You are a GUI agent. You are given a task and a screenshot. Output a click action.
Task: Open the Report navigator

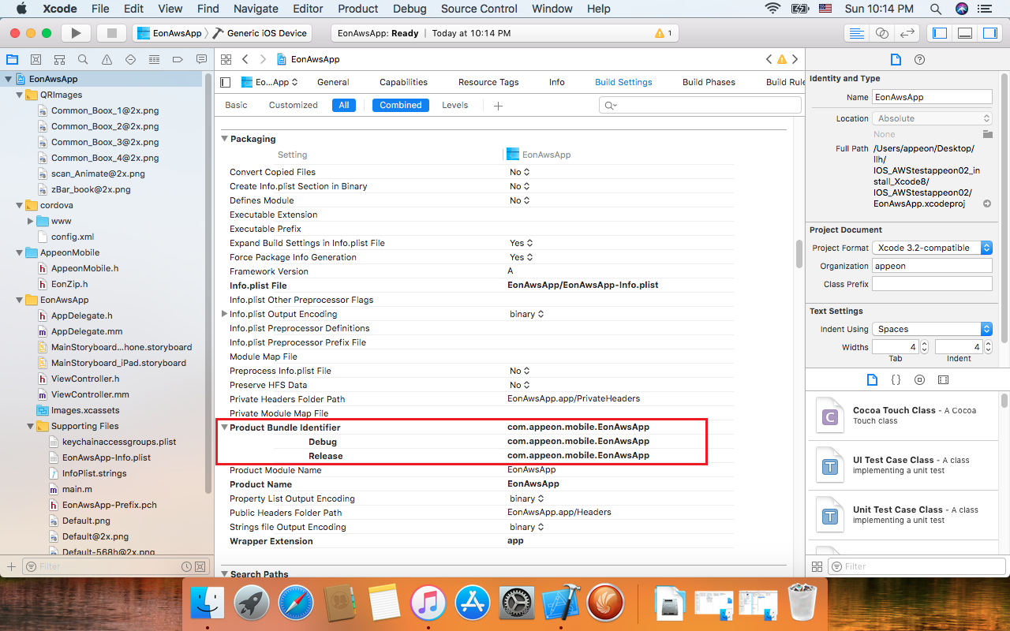(x=201, y=59)
